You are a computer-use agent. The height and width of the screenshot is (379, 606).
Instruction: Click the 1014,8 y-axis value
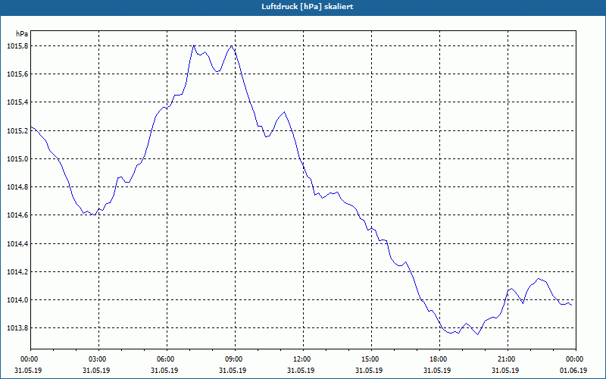[17, 187]
